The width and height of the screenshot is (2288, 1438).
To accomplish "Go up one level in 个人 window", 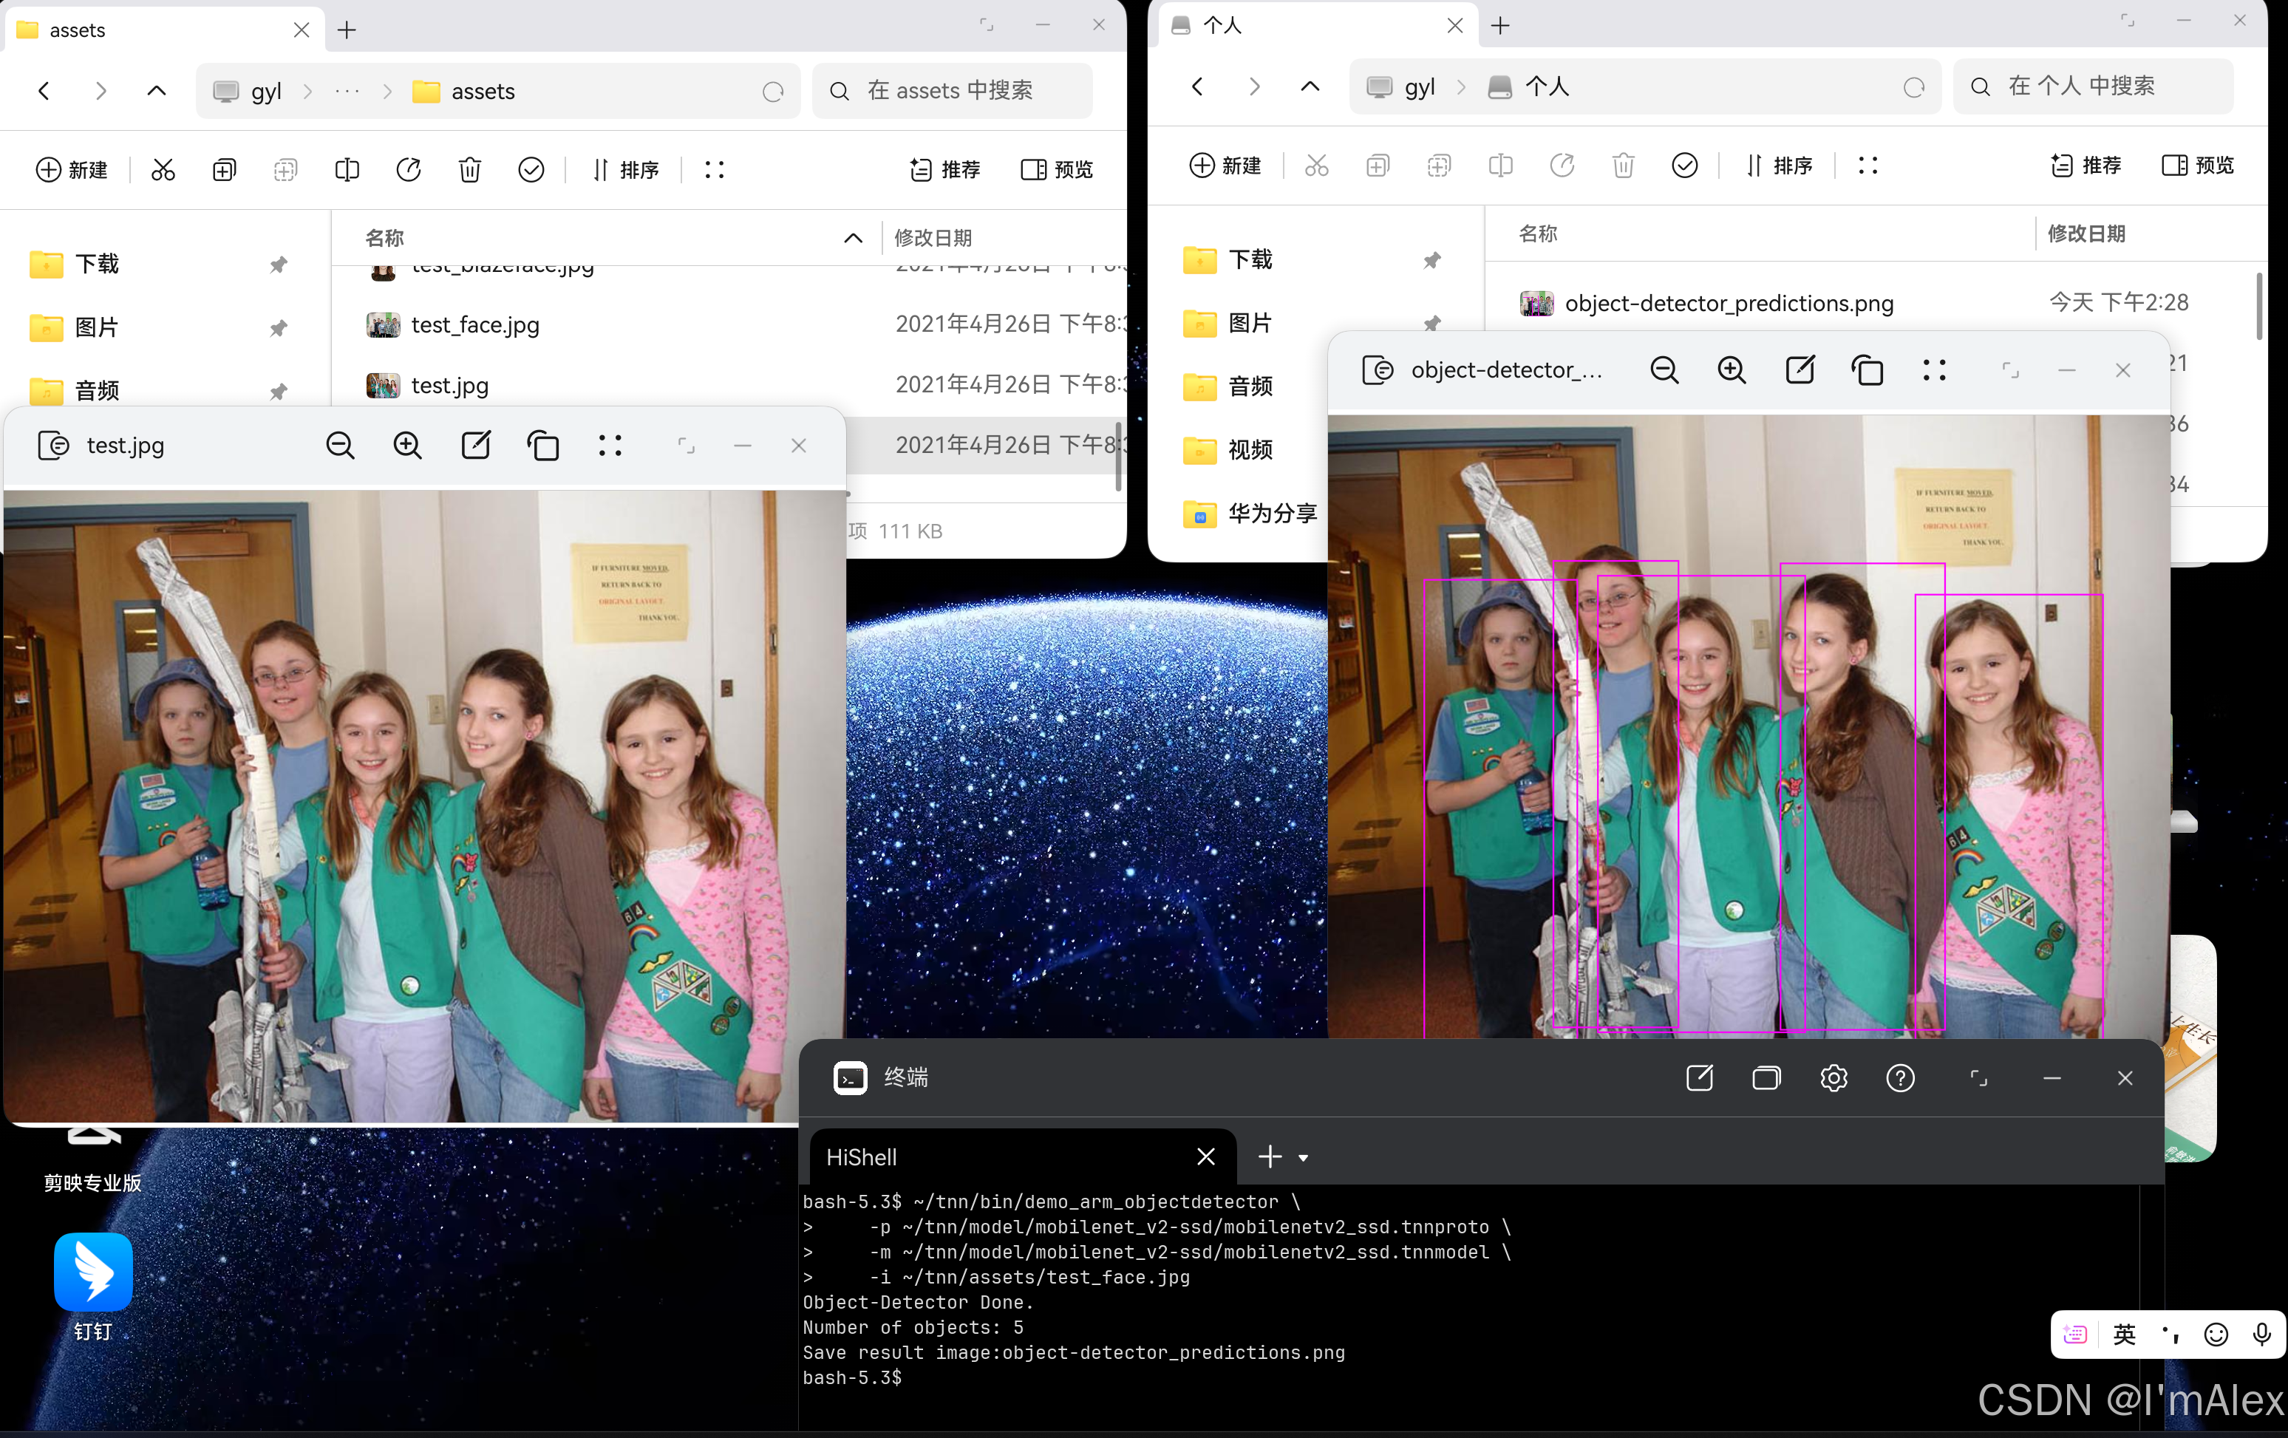I will point(1310,87).
